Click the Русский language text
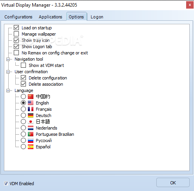Viewport: 194px width, 191px height. tap(44, 141)
